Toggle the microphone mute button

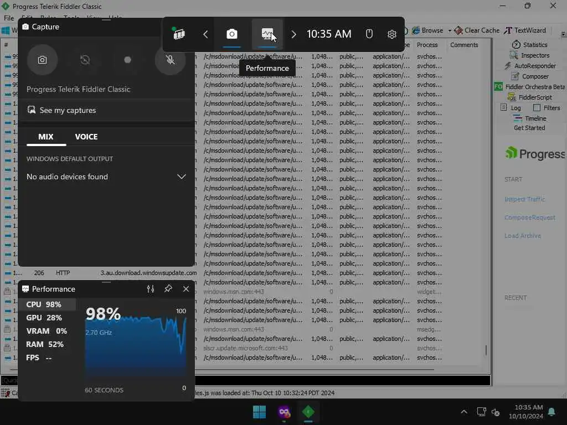(170, 60)
